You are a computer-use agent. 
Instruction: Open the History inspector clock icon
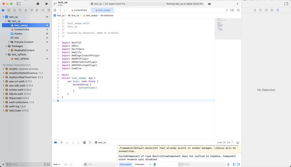point(261,10)
